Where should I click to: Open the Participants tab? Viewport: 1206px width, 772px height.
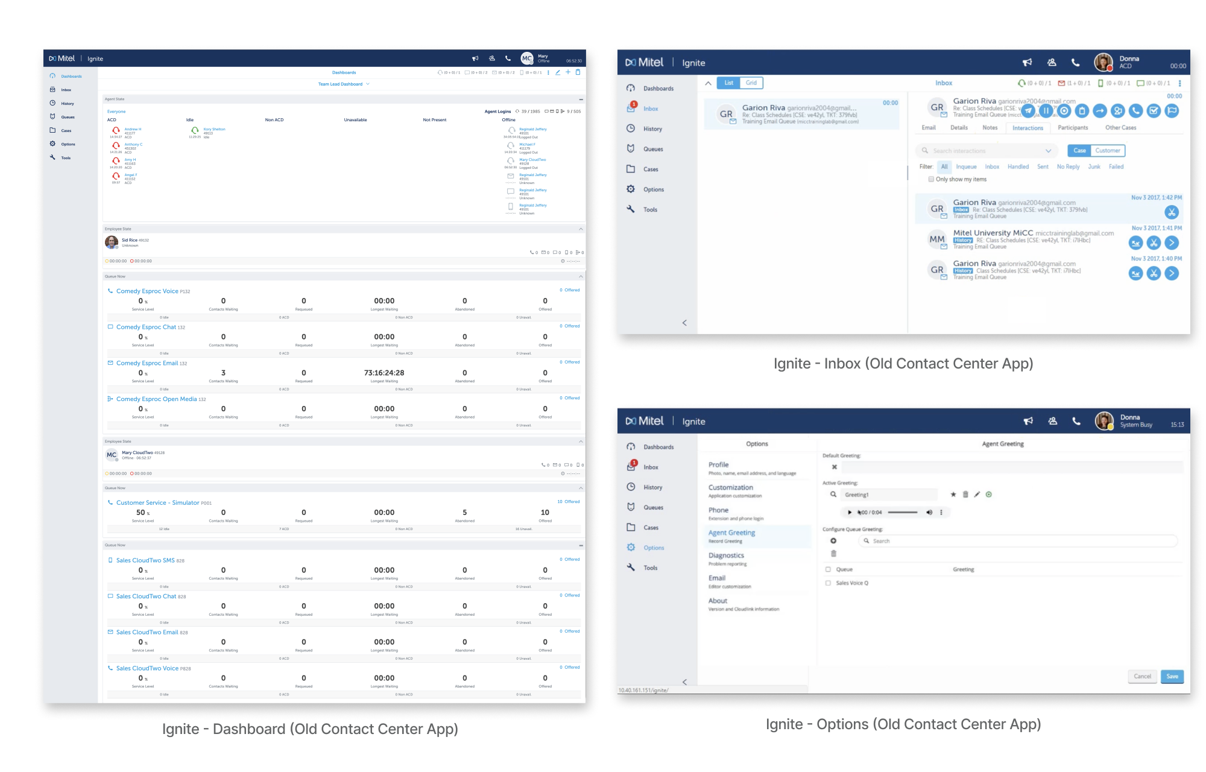pyautogui.click(x=1073, y=128)
